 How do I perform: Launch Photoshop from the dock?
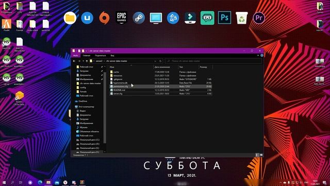tap(224, 18)
